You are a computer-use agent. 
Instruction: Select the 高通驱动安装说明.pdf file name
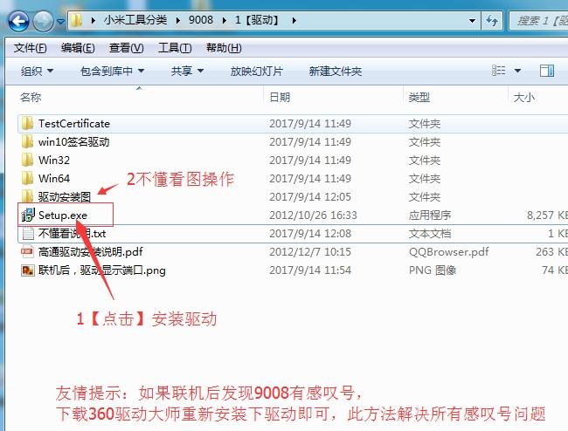click(x=91, y=251)
